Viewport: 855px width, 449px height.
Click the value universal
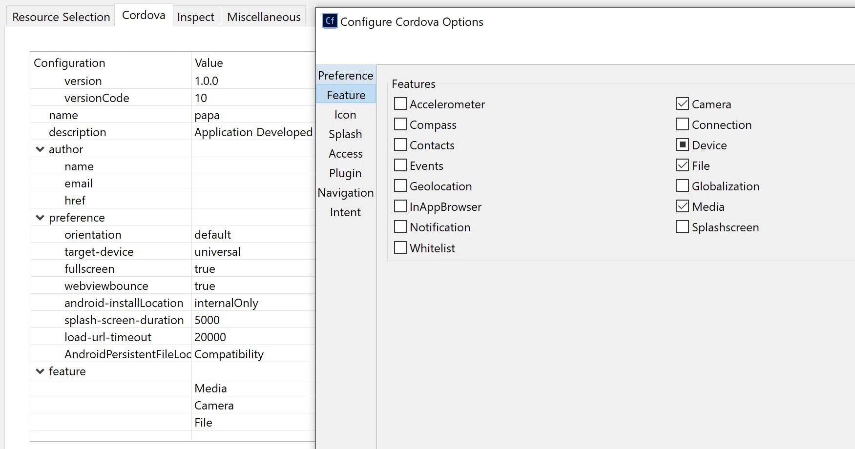pyautogui.click(x=217, y=251)
